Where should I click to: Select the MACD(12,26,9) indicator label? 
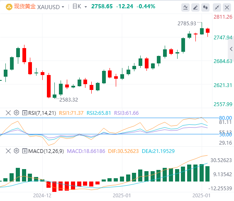(46, 151)
